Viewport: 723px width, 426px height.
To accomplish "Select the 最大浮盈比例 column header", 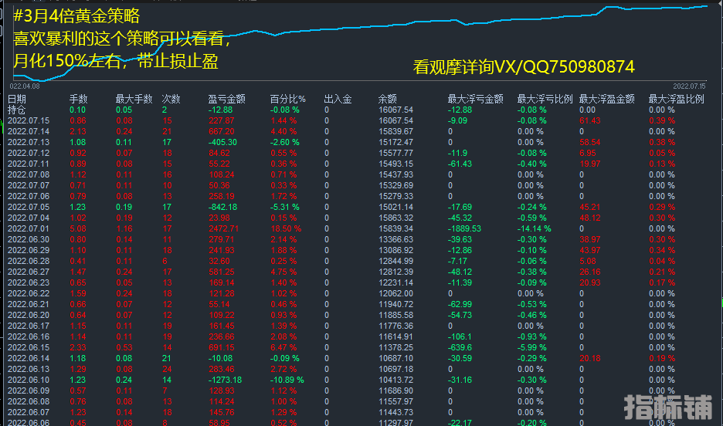I will coord(677,99).
